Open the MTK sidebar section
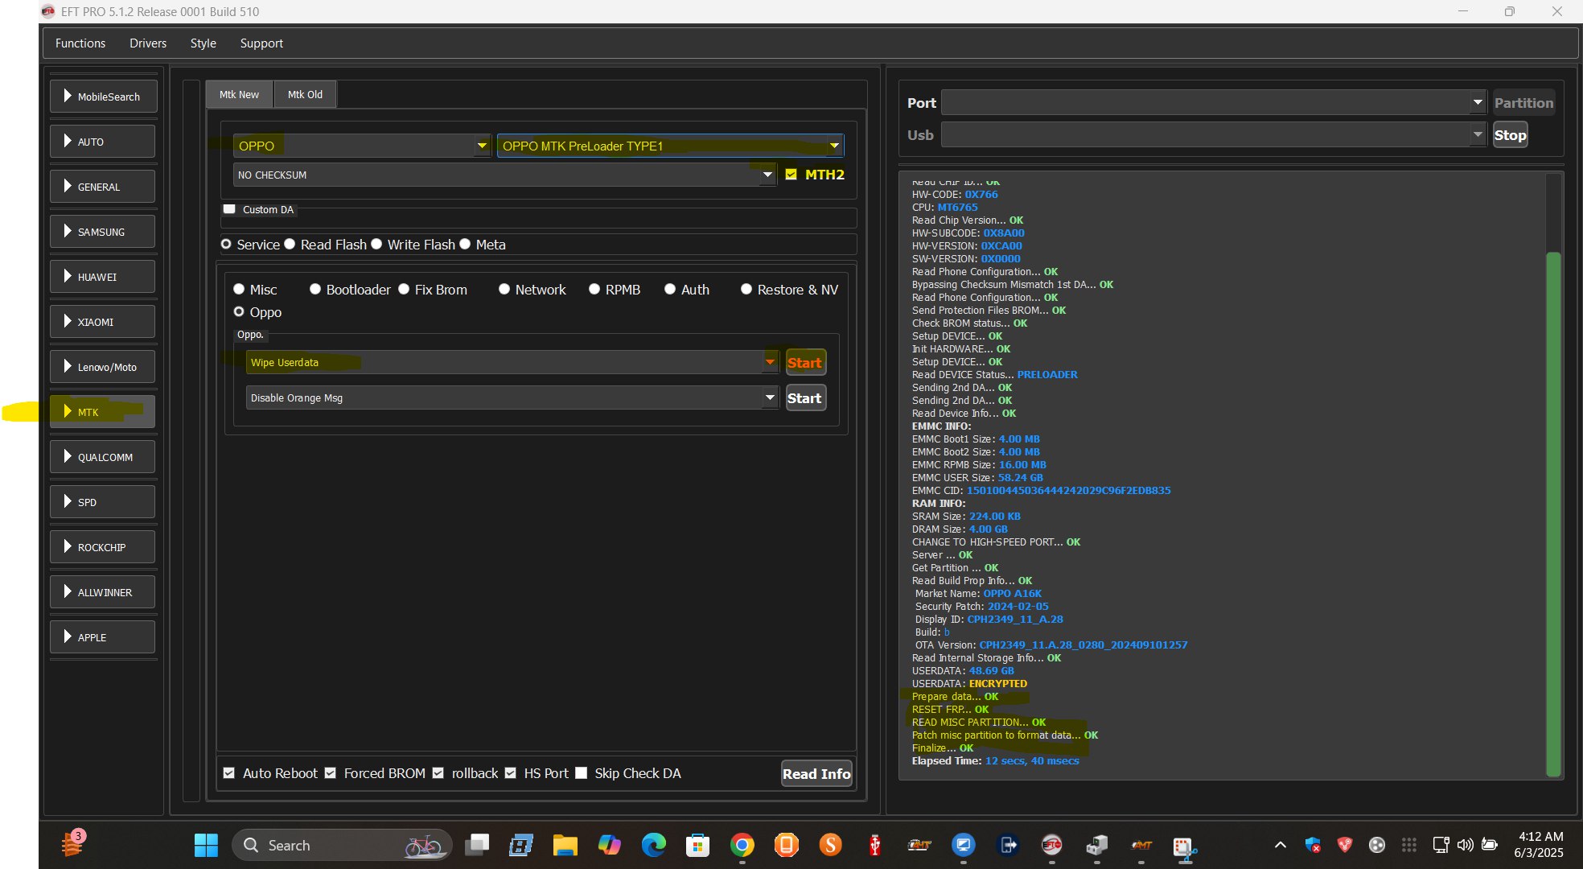 (102, 412)
